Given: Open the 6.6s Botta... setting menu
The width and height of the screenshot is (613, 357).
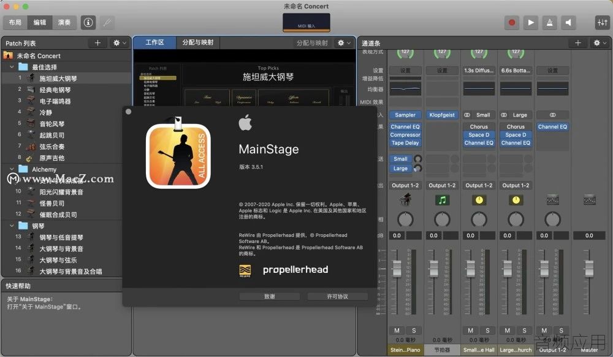Looking at the screenshot, I should (516, 71).
